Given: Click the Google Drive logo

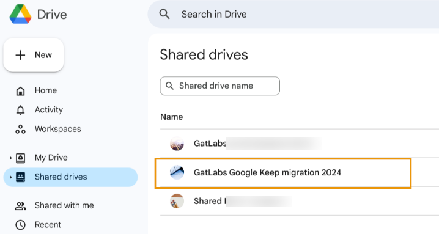Looking at the screenshot, I should click(20, 14).
